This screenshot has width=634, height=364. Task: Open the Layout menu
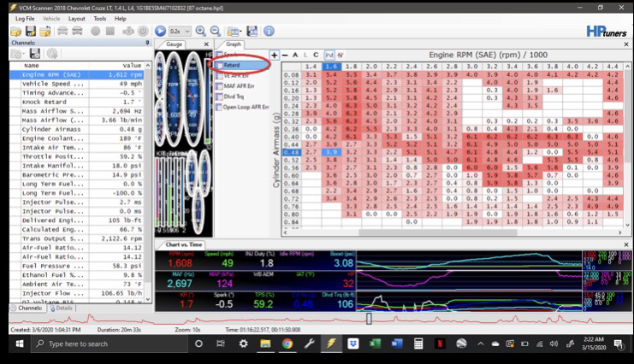(76, 19)
